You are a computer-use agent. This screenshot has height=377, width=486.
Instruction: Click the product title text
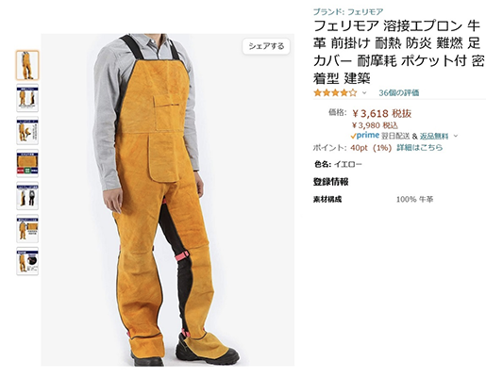coord(398,52)
